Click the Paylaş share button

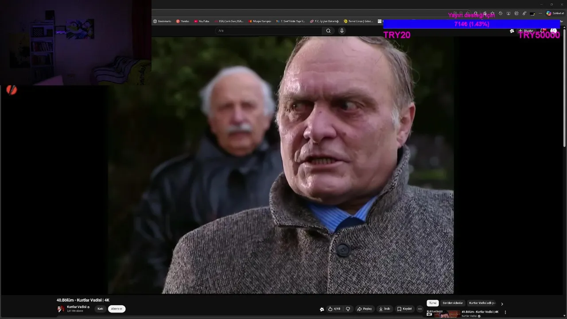365,309
